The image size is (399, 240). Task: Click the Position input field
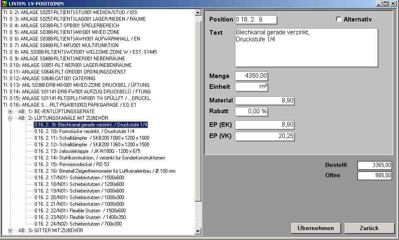(256, 19)
